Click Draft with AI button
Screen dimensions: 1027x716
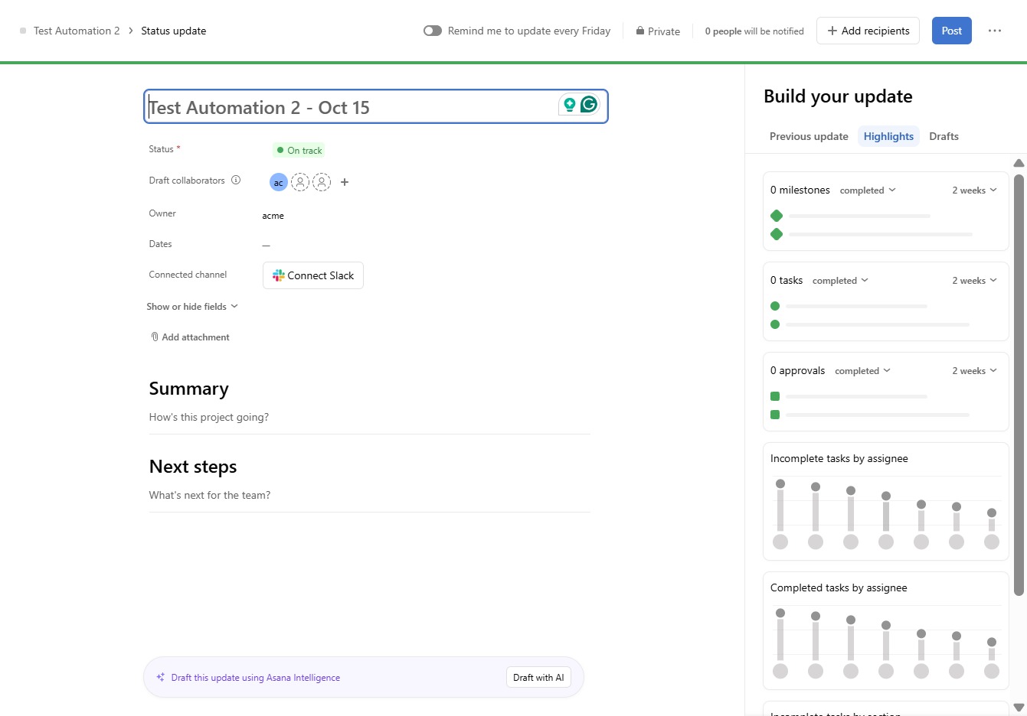[x=538, y=677]
